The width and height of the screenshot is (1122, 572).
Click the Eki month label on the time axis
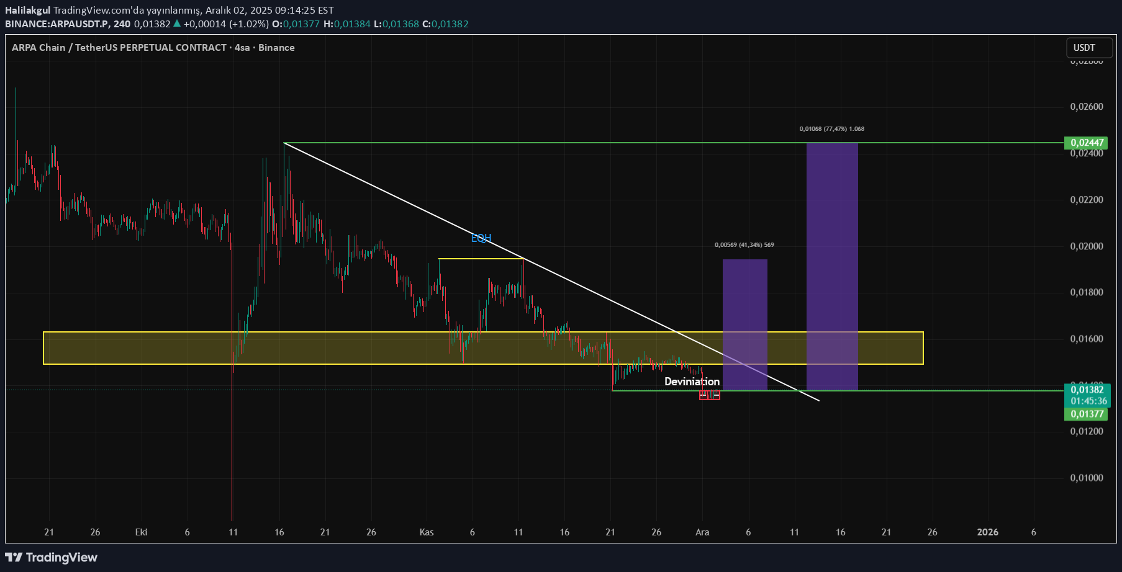pos(141,532)
